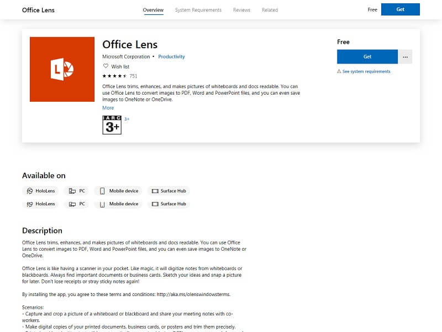442x332 pixels.
Task: Click the aka.ms/olenswindowsterms terms URL
Action: pyautogui.click(x=193, y=294)
